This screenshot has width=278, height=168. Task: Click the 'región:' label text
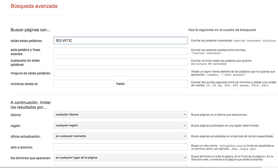(18, 126)
